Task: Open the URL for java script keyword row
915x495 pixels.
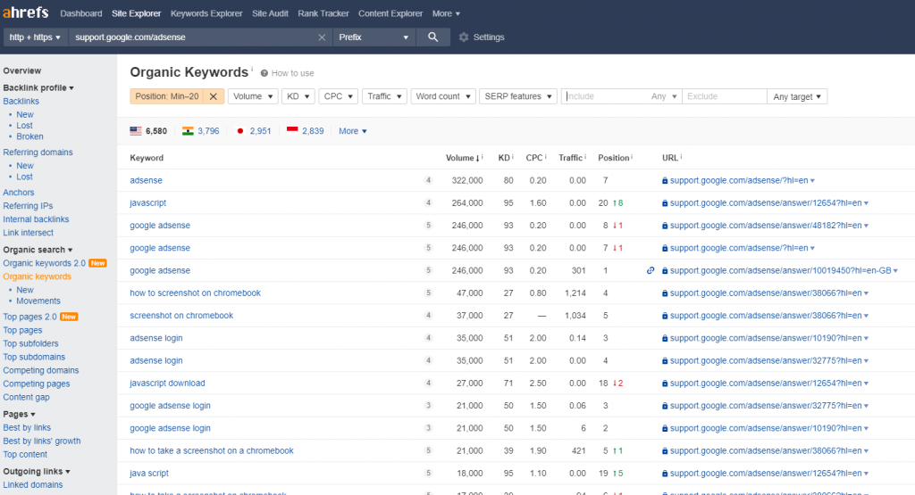Action: point(766,474)
